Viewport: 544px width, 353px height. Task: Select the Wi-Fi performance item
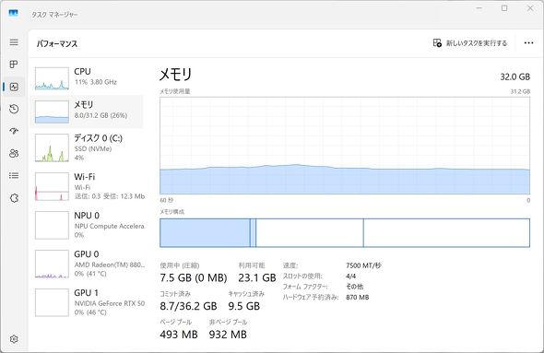[x=87, y=186]
